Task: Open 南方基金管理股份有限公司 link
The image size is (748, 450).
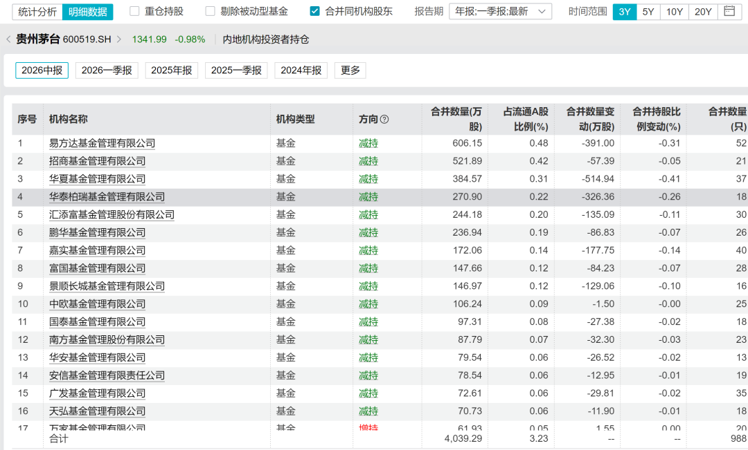Action: pyautogui.click(x=107, y=339)
